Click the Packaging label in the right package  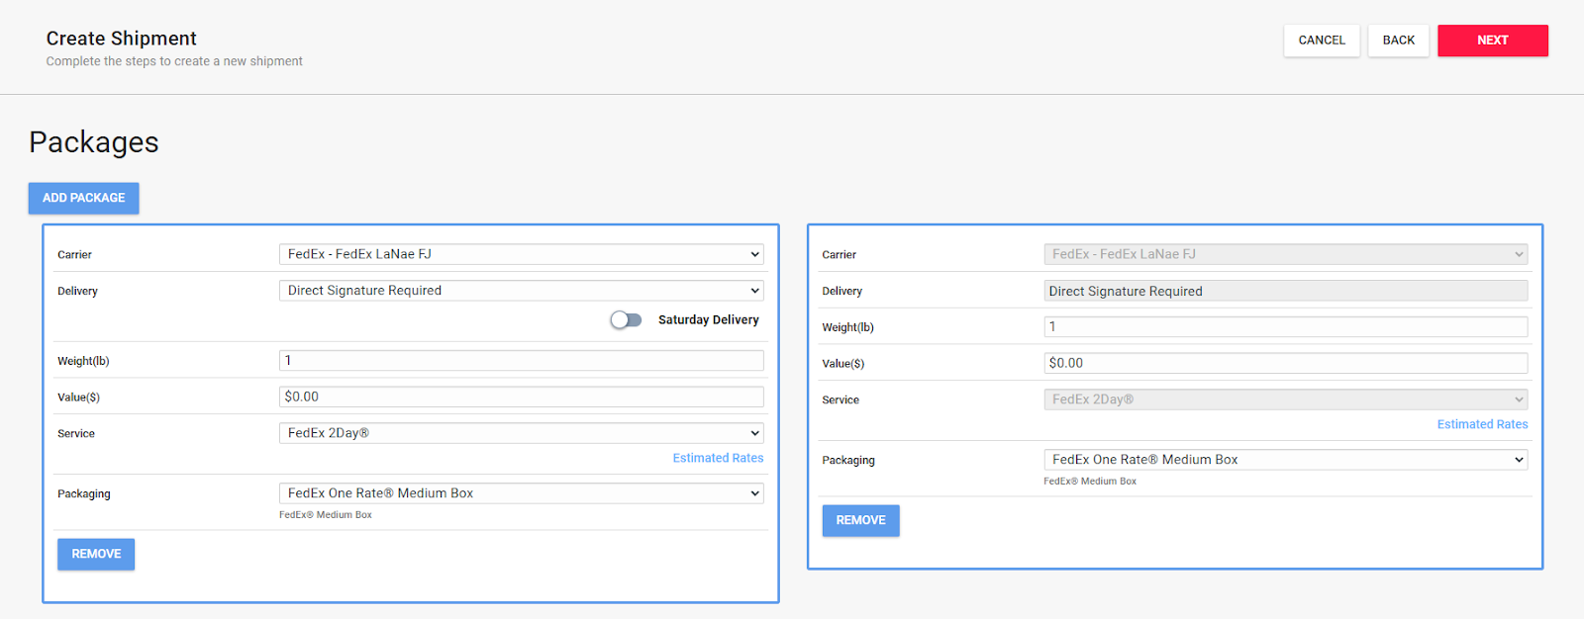[848, 461]
